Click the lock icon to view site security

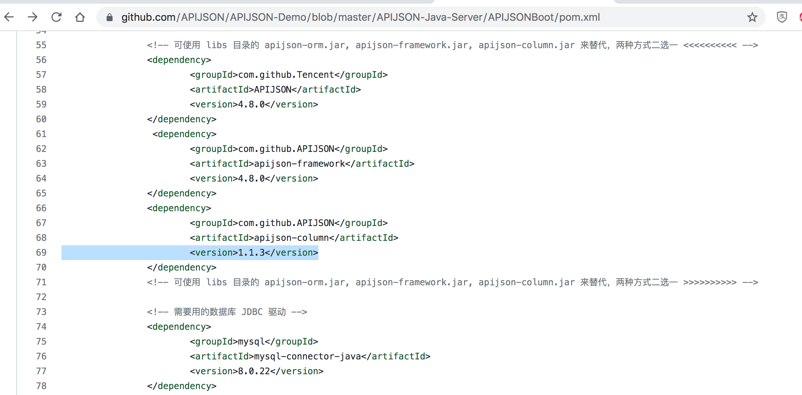pos(109,17)
